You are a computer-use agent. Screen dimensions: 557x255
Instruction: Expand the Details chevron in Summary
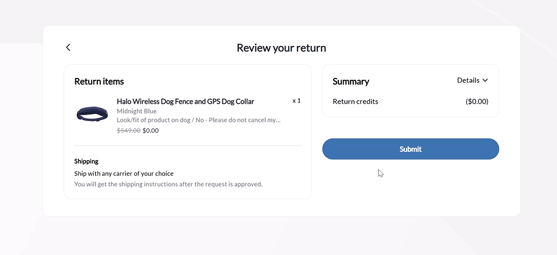pyautogui.click(x=485, y=80)
